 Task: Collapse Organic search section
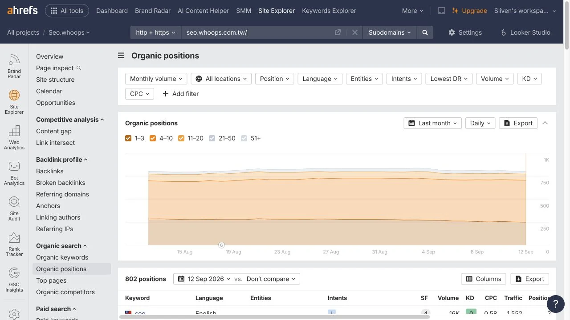61,246
